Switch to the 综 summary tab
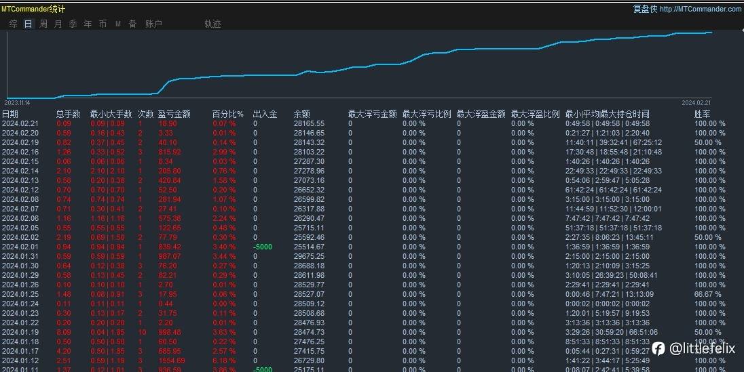Image resolution: width=744 pixels, height=372 pixels. pyautogui.click(x=14, y=24)
